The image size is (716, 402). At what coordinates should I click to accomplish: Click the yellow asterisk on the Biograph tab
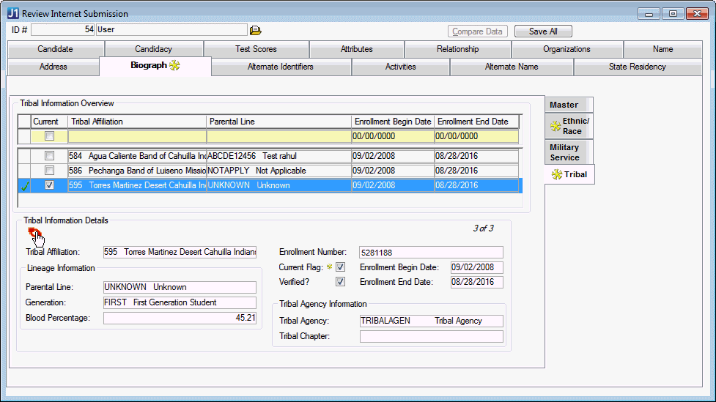(175, 66)
